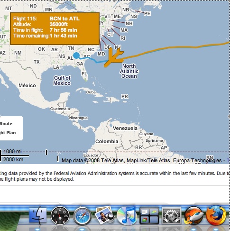The image size is (230, 231).
Task: Open Preview from the dock
Action: pyautogui.click(x=104, y=215)
